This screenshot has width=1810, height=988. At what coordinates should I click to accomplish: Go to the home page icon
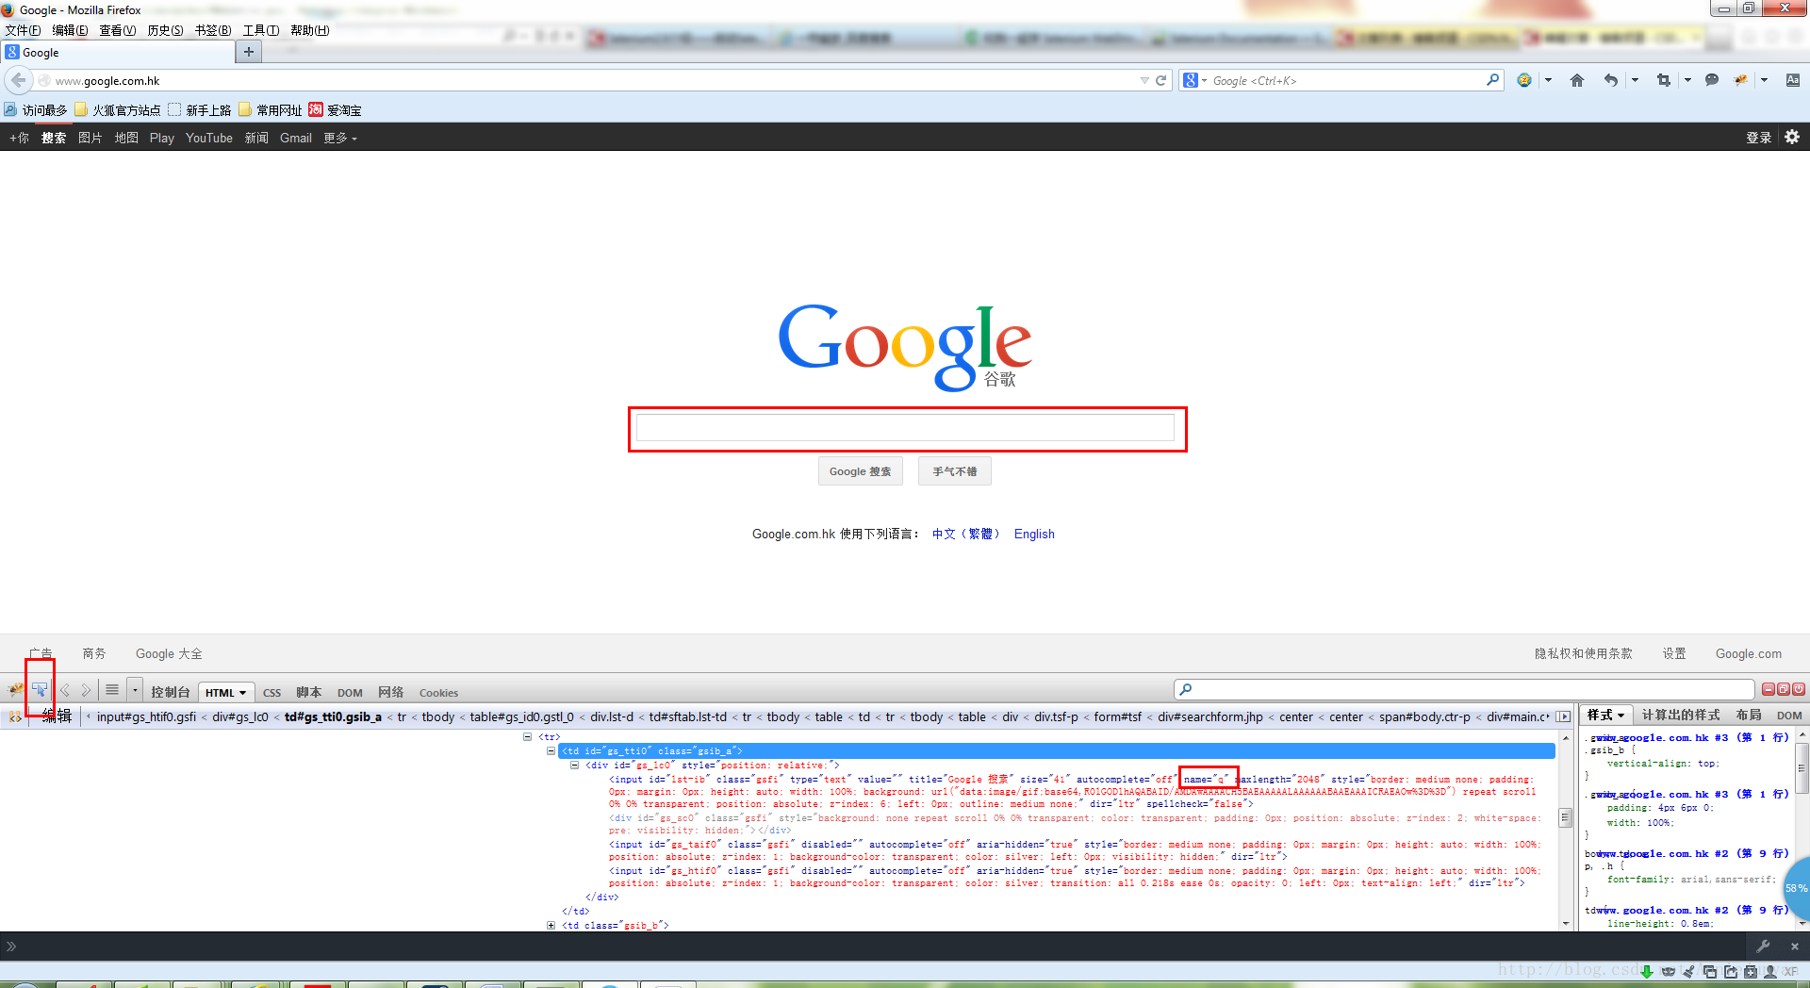(x=1577, y=81)
